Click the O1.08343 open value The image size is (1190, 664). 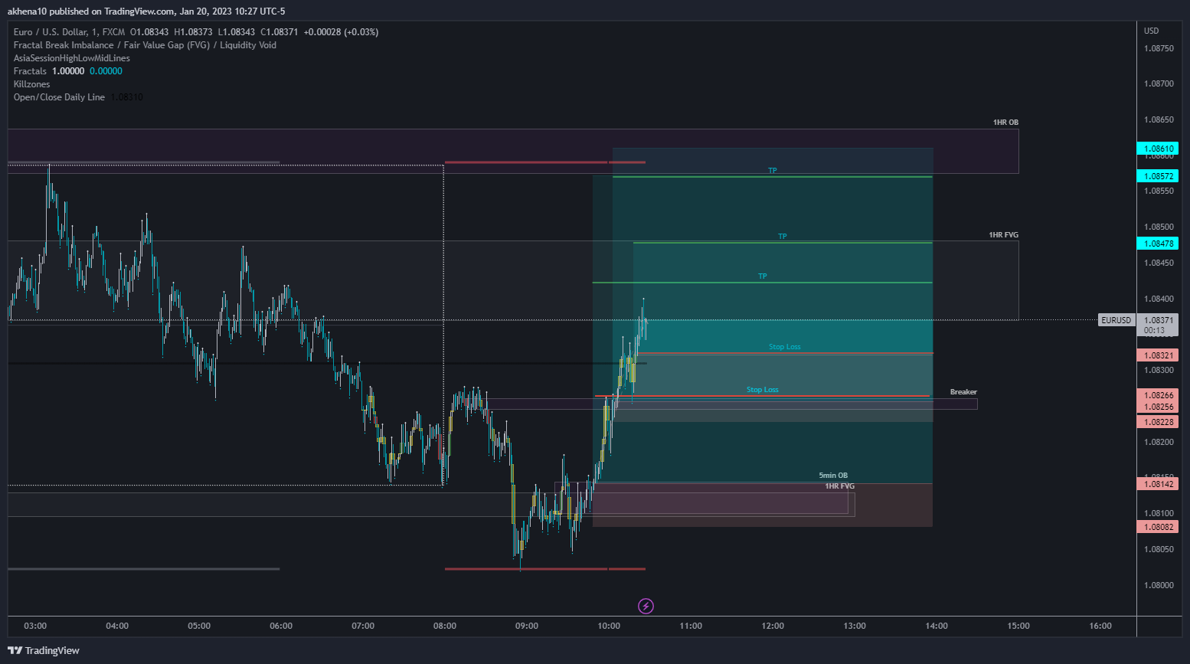[x=149, y=32]
